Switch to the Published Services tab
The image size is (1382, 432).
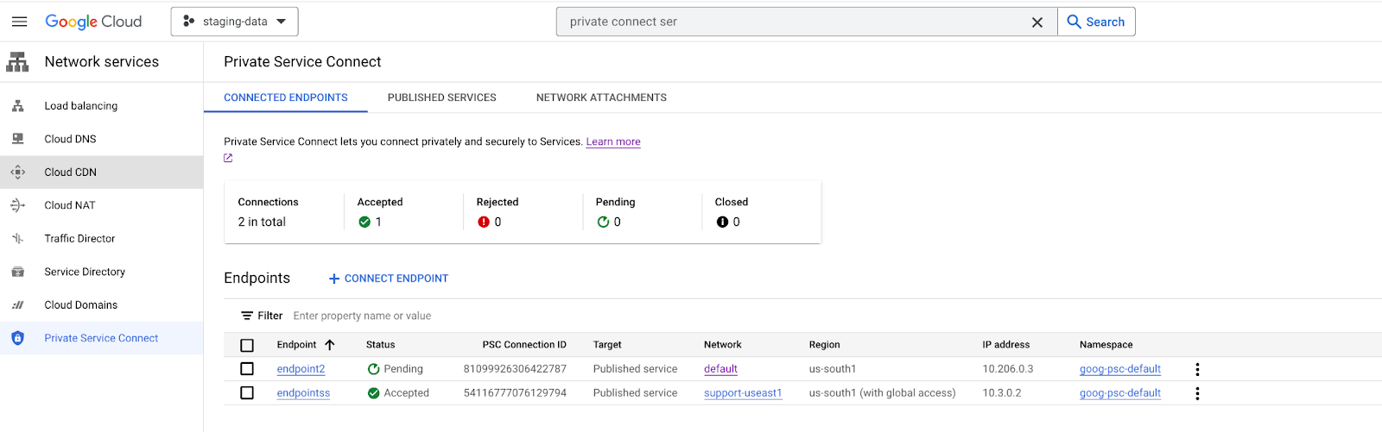coord(442,97)
